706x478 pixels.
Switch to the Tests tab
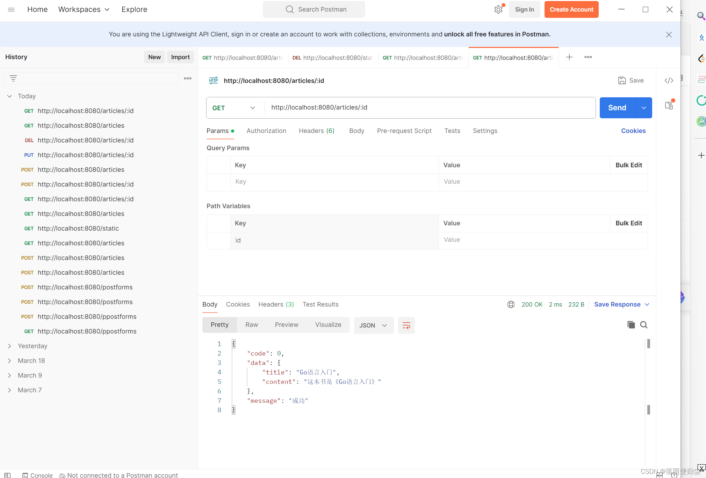tap(451, 131)
